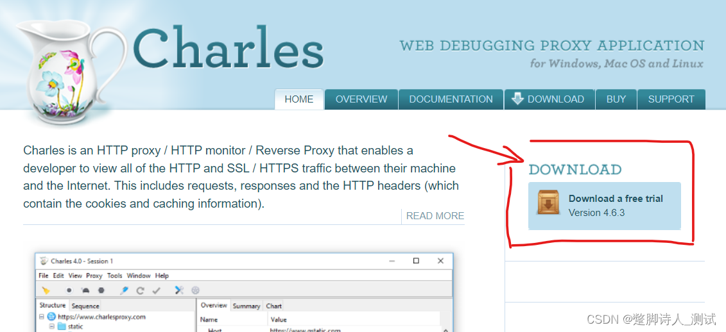Open the Help menu in Charles window
The image size is (726, 332).
162,276
